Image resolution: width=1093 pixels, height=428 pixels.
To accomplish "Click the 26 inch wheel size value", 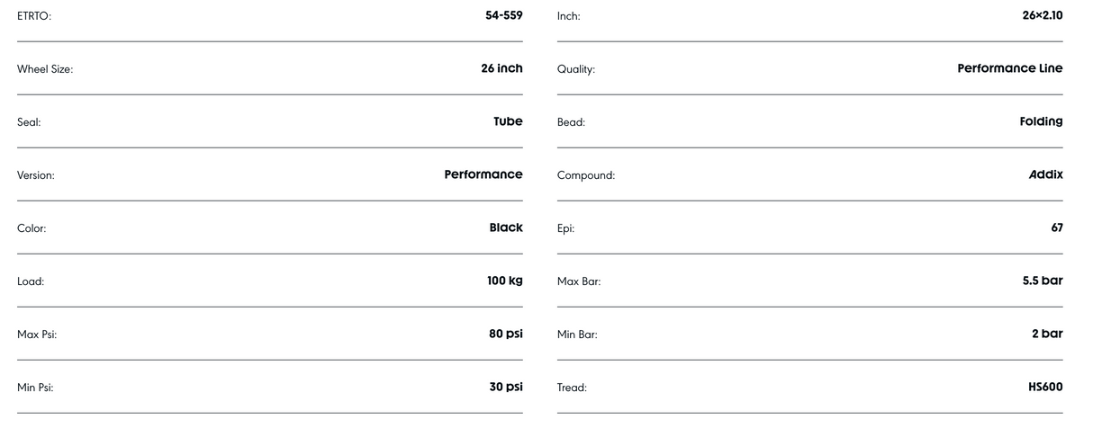I will coord(501,68).
